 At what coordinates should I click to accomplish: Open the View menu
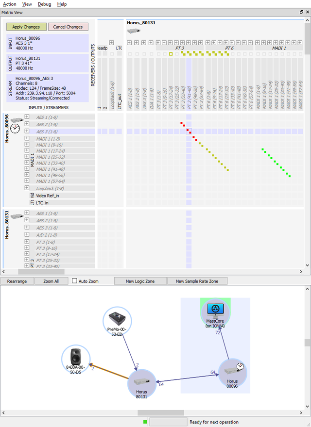[27, 4]
